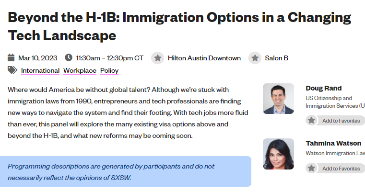Open the Hilton Austin Downtown venue link

[x=204, y=58]
